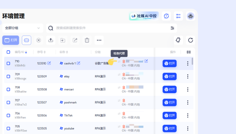
Task: Click the trash delete toolbar icon
Action: [x=87, y=40]
